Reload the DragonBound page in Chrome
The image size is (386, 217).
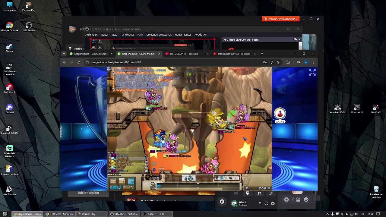click(79, 62)
